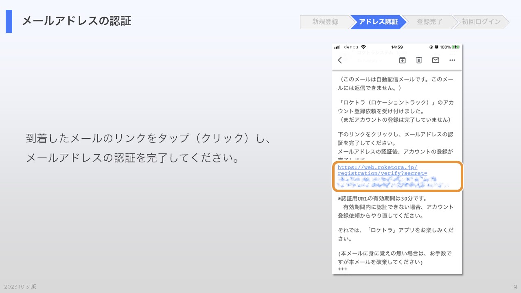Open the three-dot more options menu
The height and width of the screenshot is (293, 521).
tap(452, 60)
